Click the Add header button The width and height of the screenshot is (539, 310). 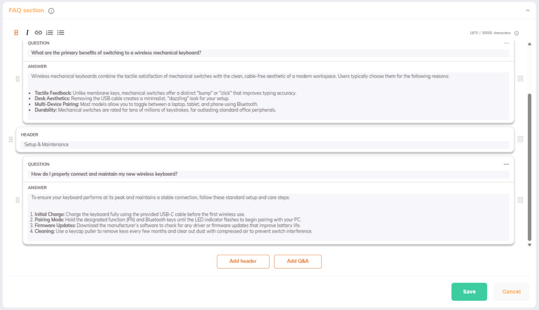pyautogui.click(x=243, y=262)
